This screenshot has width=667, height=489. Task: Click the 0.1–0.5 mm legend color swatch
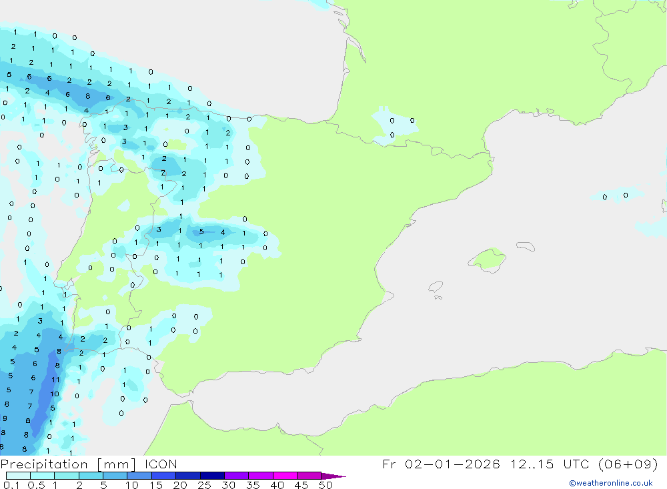click(18, 476)
